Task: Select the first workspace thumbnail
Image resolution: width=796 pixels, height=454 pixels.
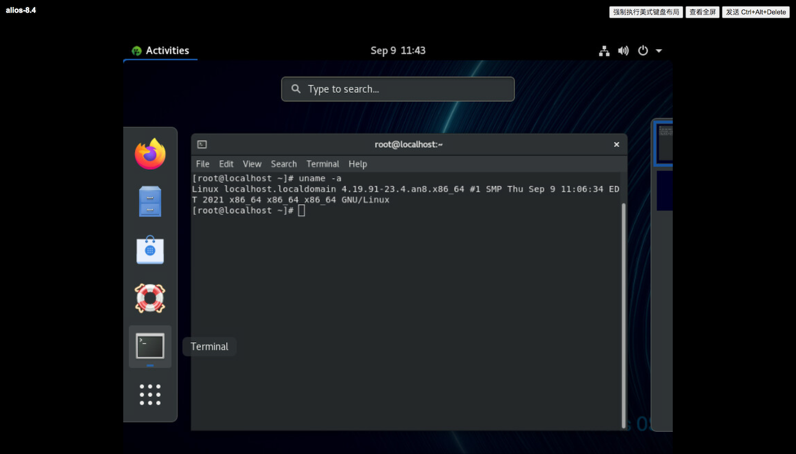Action: coord(664,143)
